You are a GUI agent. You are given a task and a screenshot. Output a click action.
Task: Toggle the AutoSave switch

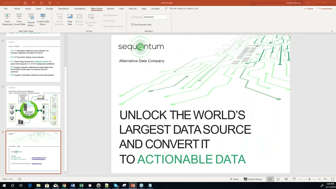click(16, 3)
